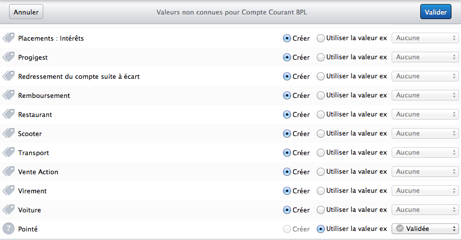Click the question mark icon beside Pointé

click(x=9, y=229)
